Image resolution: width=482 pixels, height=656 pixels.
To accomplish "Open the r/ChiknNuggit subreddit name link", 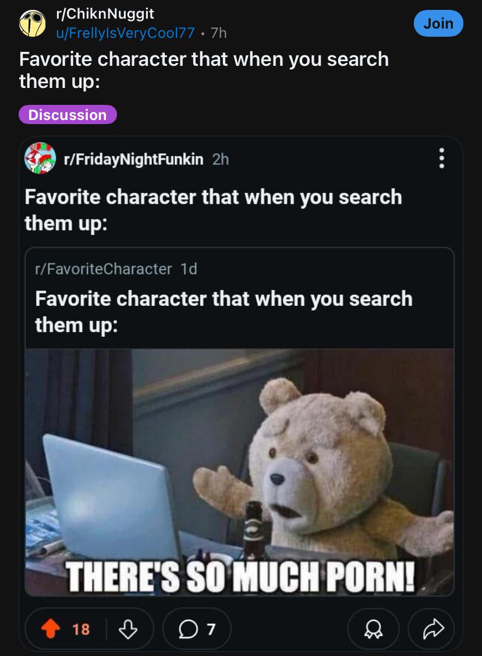I will click(x=105, y=13).
